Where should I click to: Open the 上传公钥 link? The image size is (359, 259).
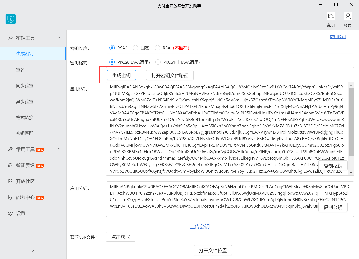[x=200, y=227]
